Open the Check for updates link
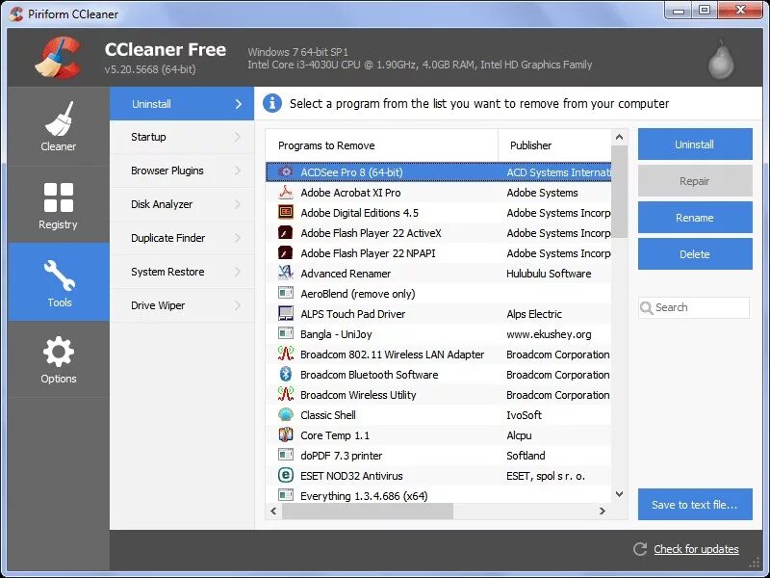 (x=696, y=549)
